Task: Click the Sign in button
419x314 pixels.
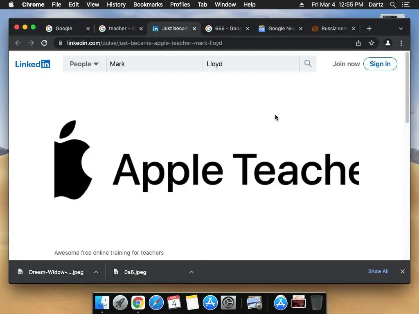Action: pos(380,64)
